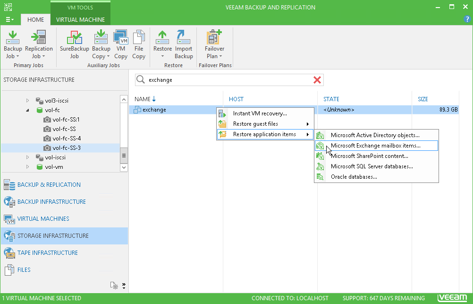Start a File Copy job
The height and width of the screenshot is (304, 473).
point(139,44)
